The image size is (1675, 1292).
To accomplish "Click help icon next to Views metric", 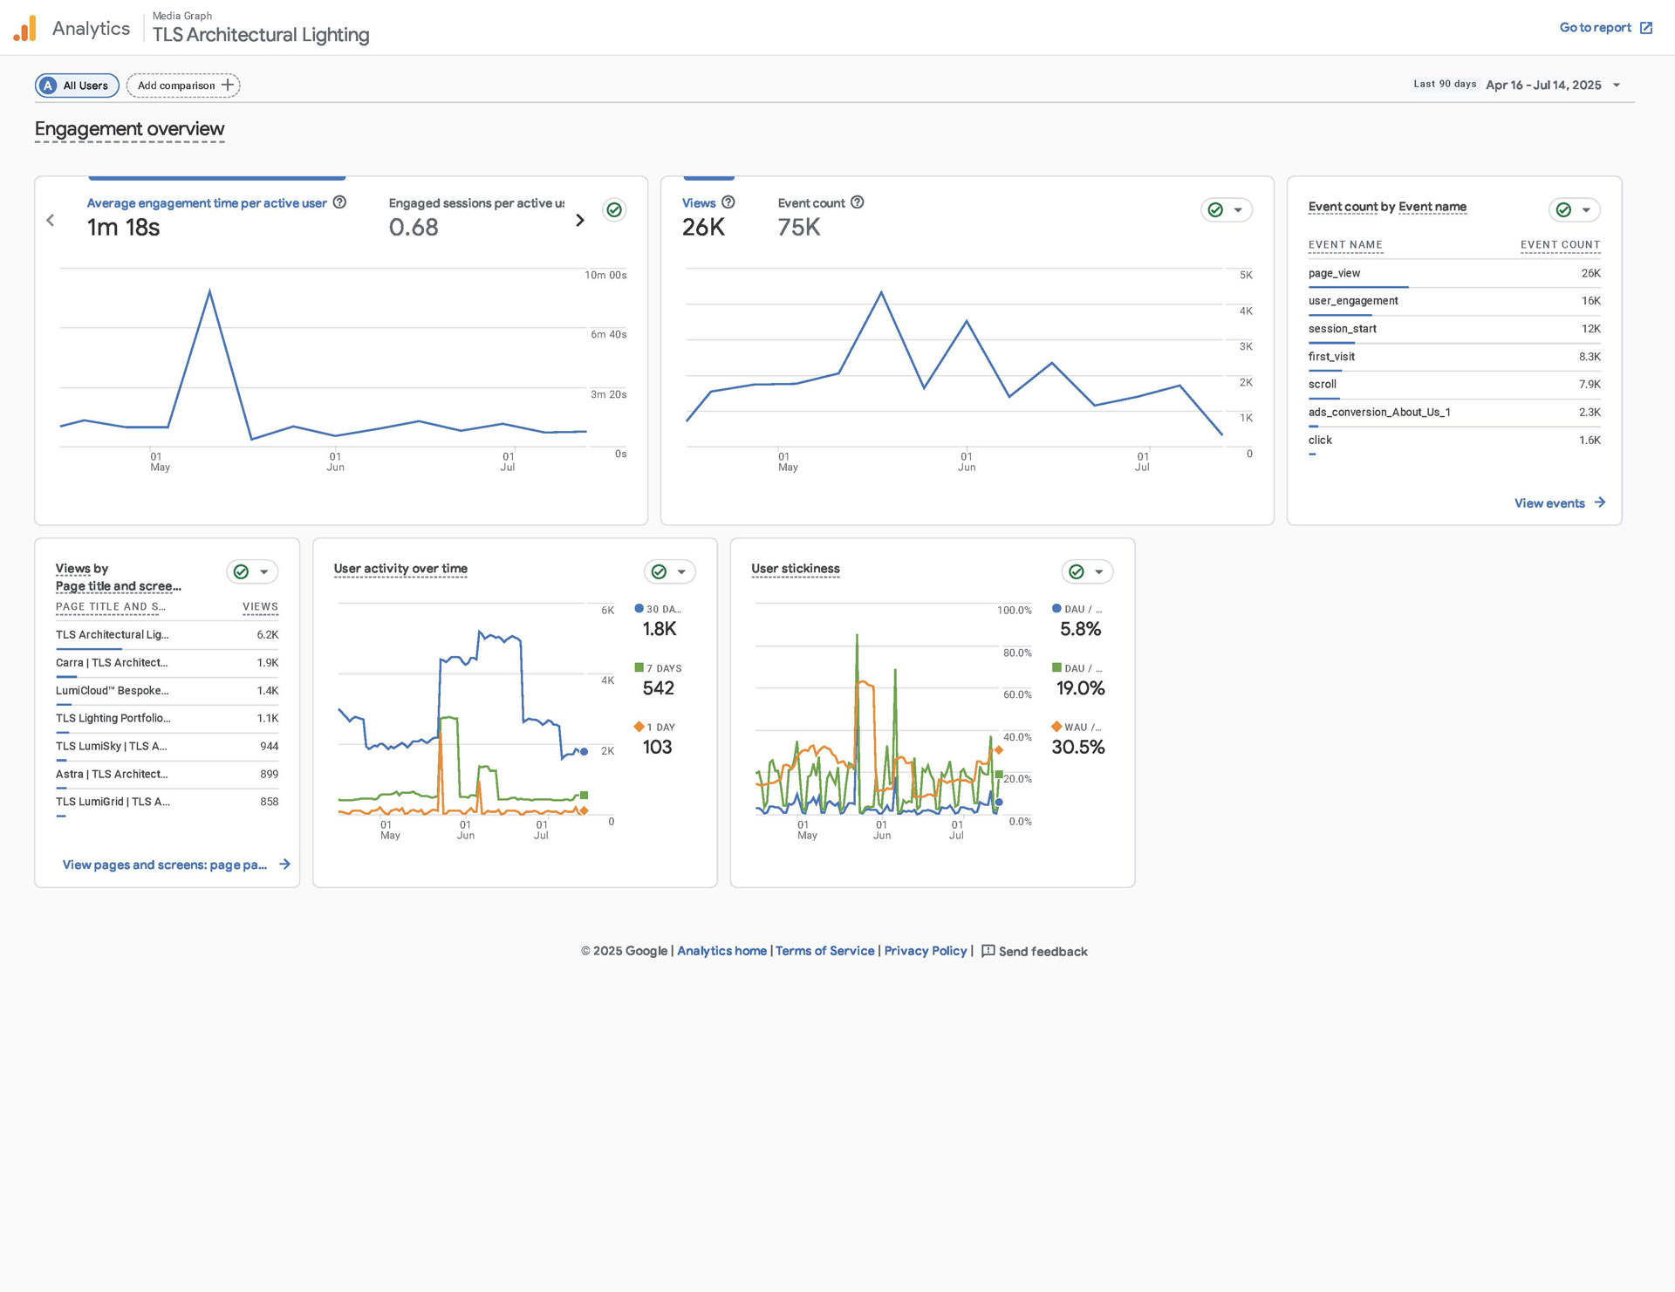I will (x=728, y=202).
